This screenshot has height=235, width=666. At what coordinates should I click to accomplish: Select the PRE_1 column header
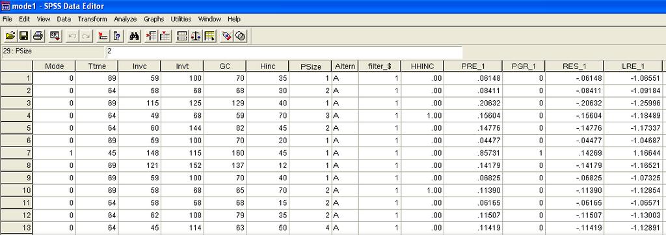[x=473, y=66]
